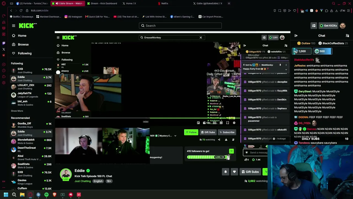The image size is (353, 199).
Task: Open stream video settings gear
Action: (x=234, y=123)
